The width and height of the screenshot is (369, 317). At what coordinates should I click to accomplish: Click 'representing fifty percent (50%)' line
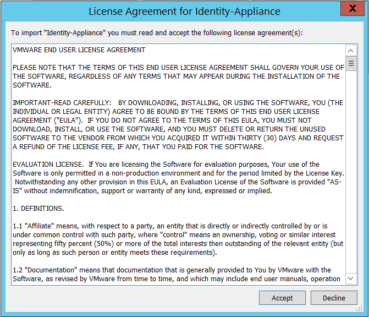coord(178,243)
